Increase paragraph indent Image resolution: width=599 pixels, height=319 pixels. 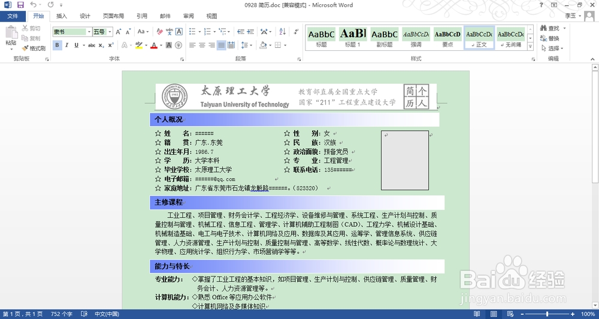[x=250, y=32]
